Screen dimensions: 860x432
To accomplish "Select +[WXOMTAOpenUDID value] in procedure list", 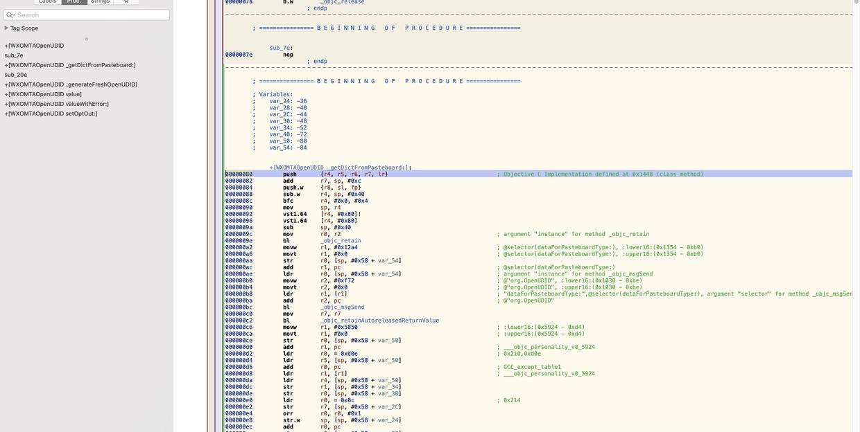I will pyautogui.click(x=43, y=94).
